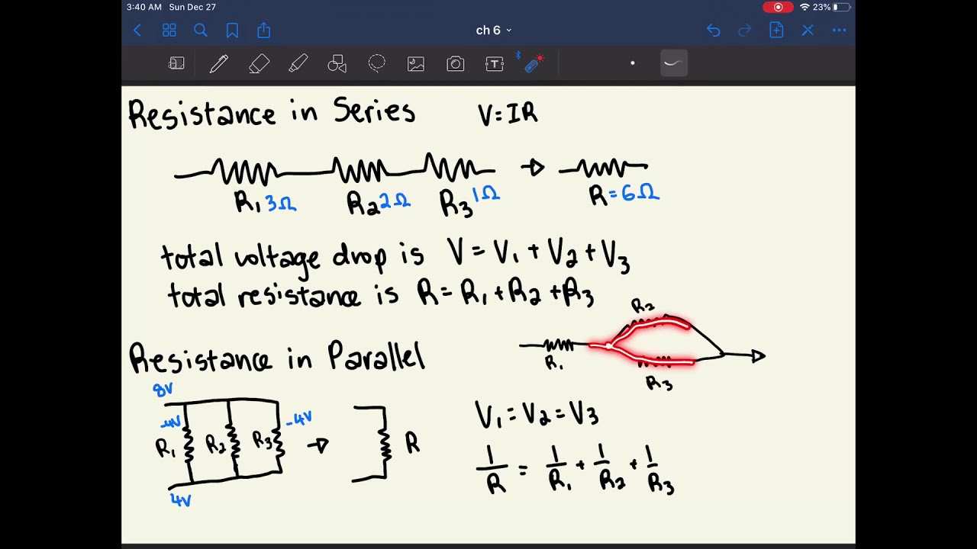
Task: Select the Laser pointer tool
Action: tap(534, 63)
